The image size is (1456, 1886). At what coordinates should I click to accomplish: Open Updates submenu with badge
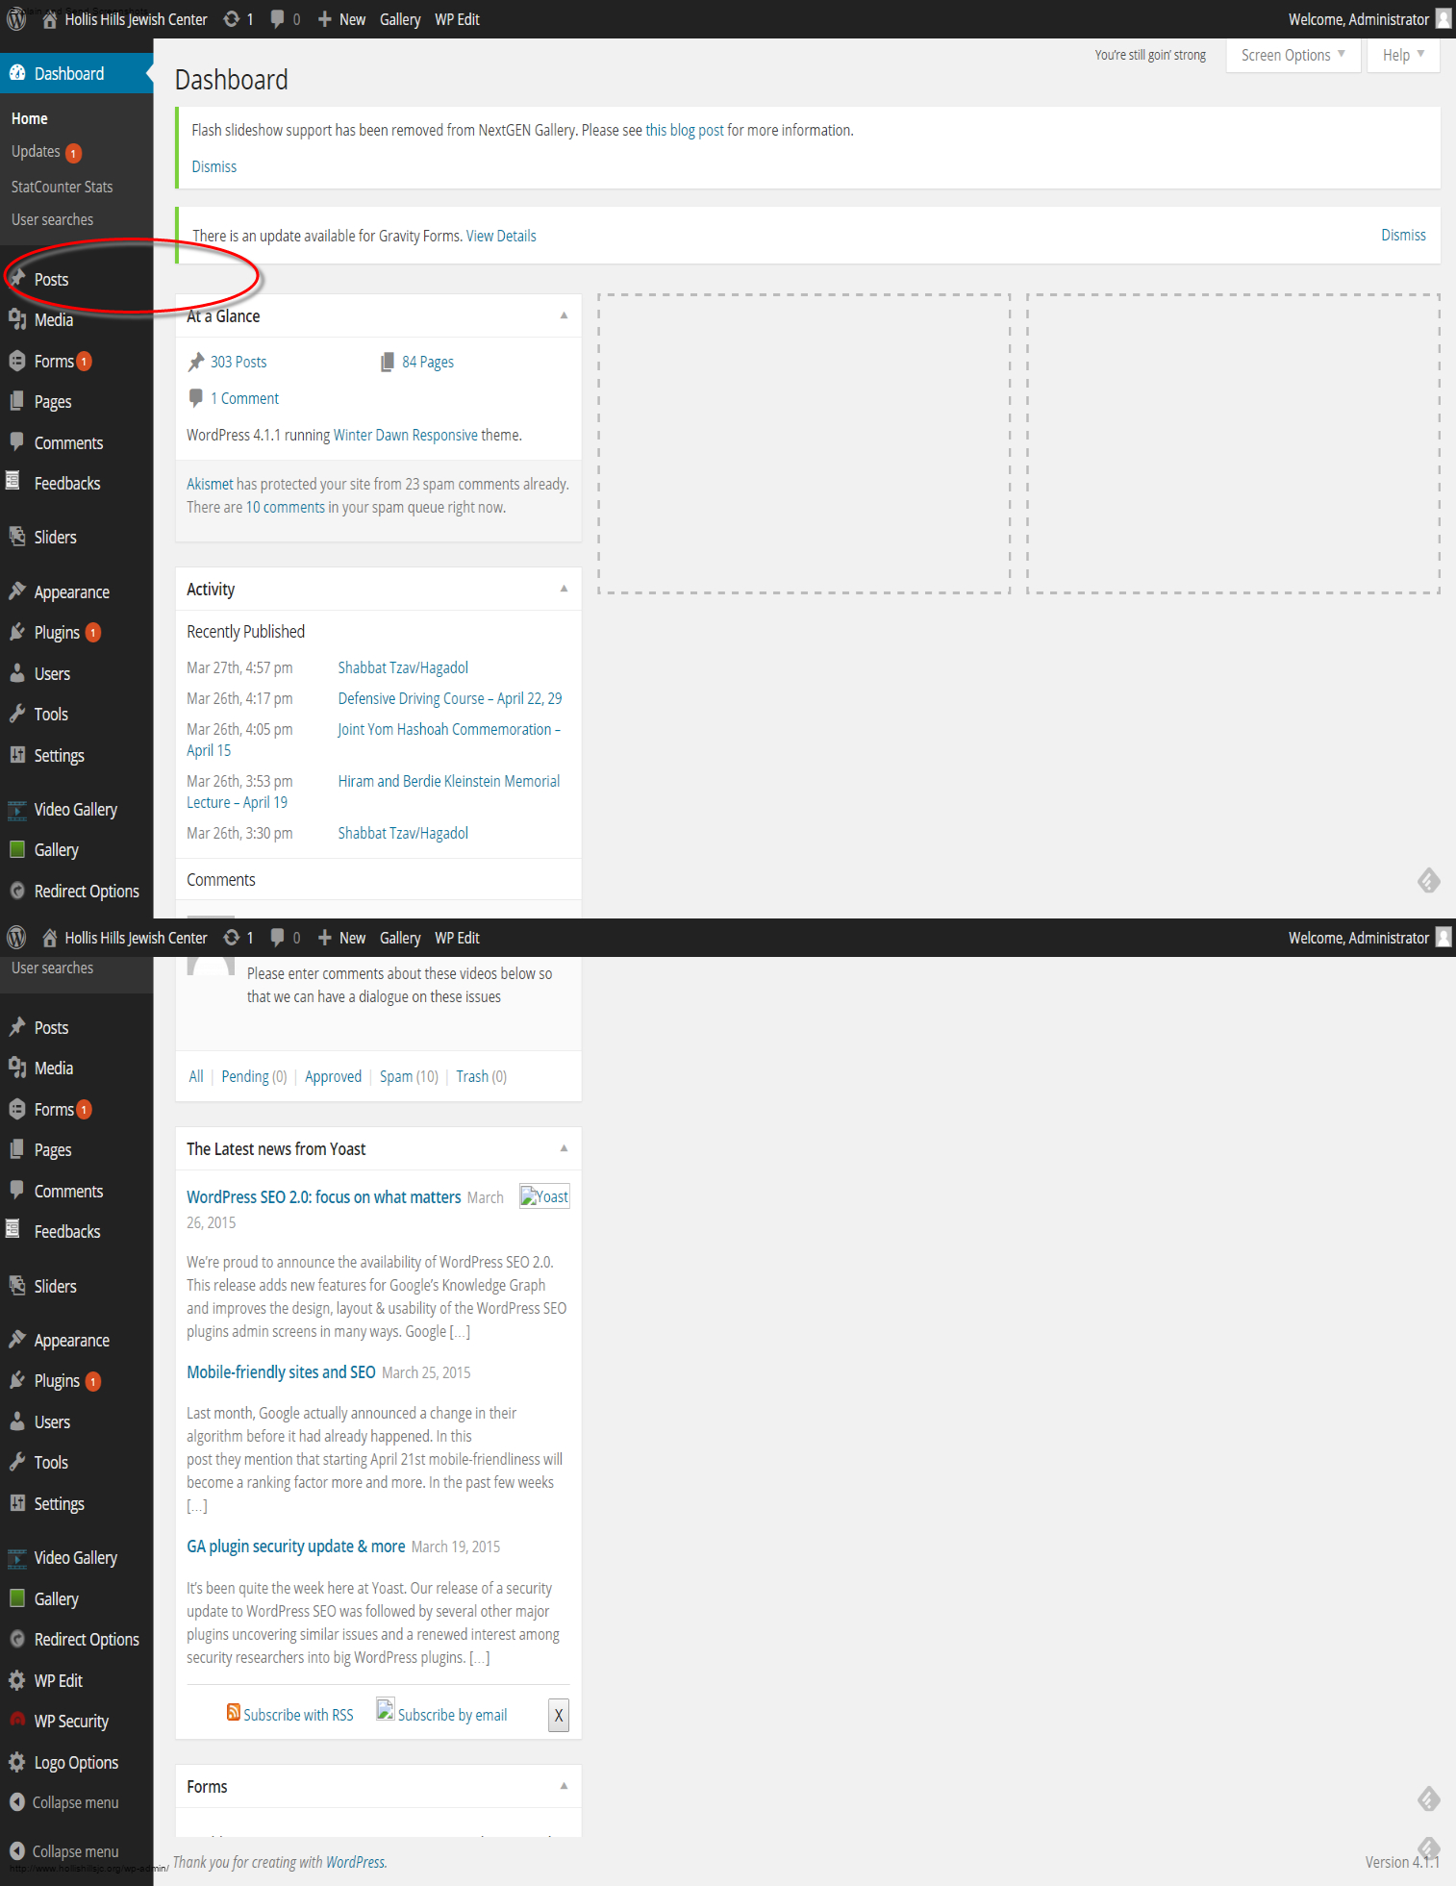[46, 152]
